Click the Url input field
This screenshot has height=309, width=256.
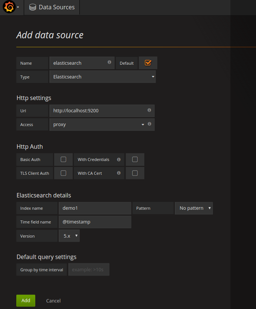[102, 111]
